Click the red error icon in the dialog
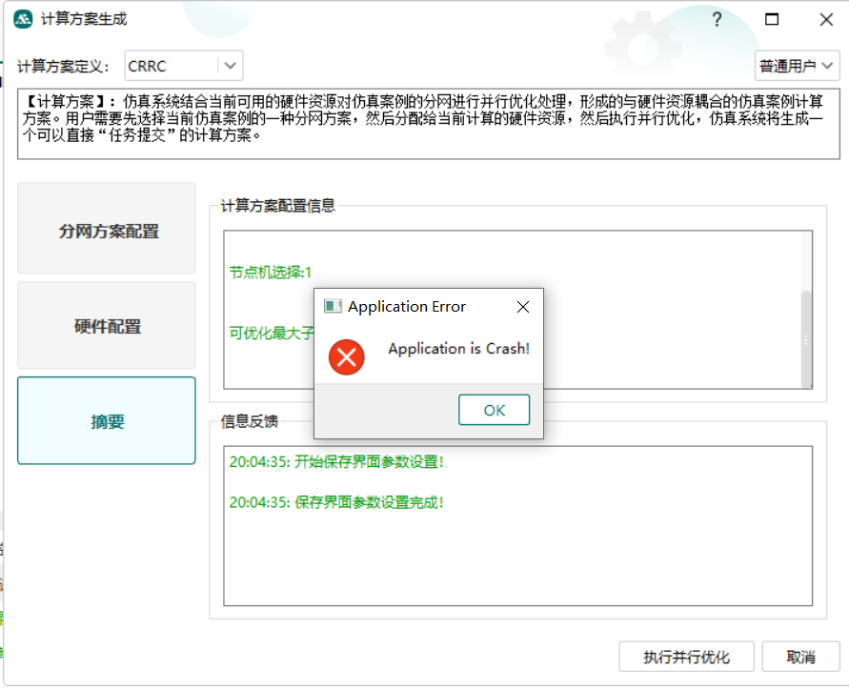 [346, 357]
